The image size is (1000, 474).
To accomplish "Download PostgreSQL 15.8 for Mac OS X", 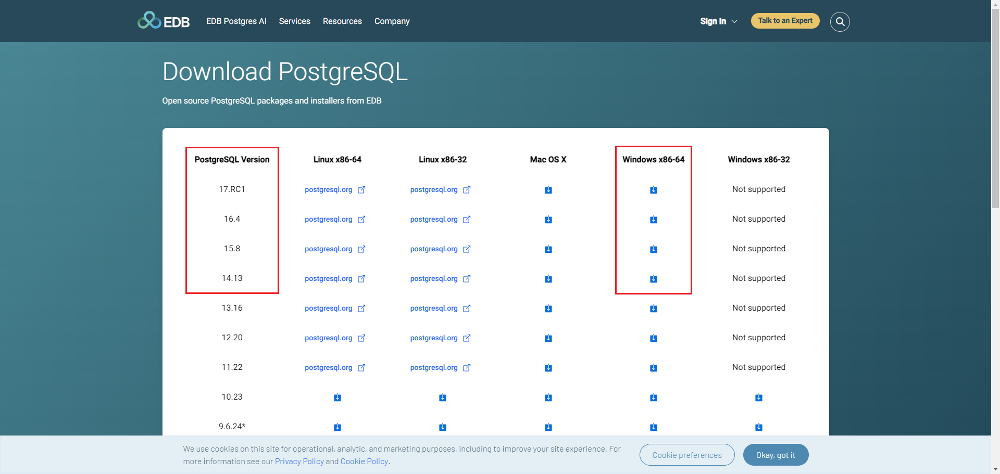I will [x=548, y=249].
